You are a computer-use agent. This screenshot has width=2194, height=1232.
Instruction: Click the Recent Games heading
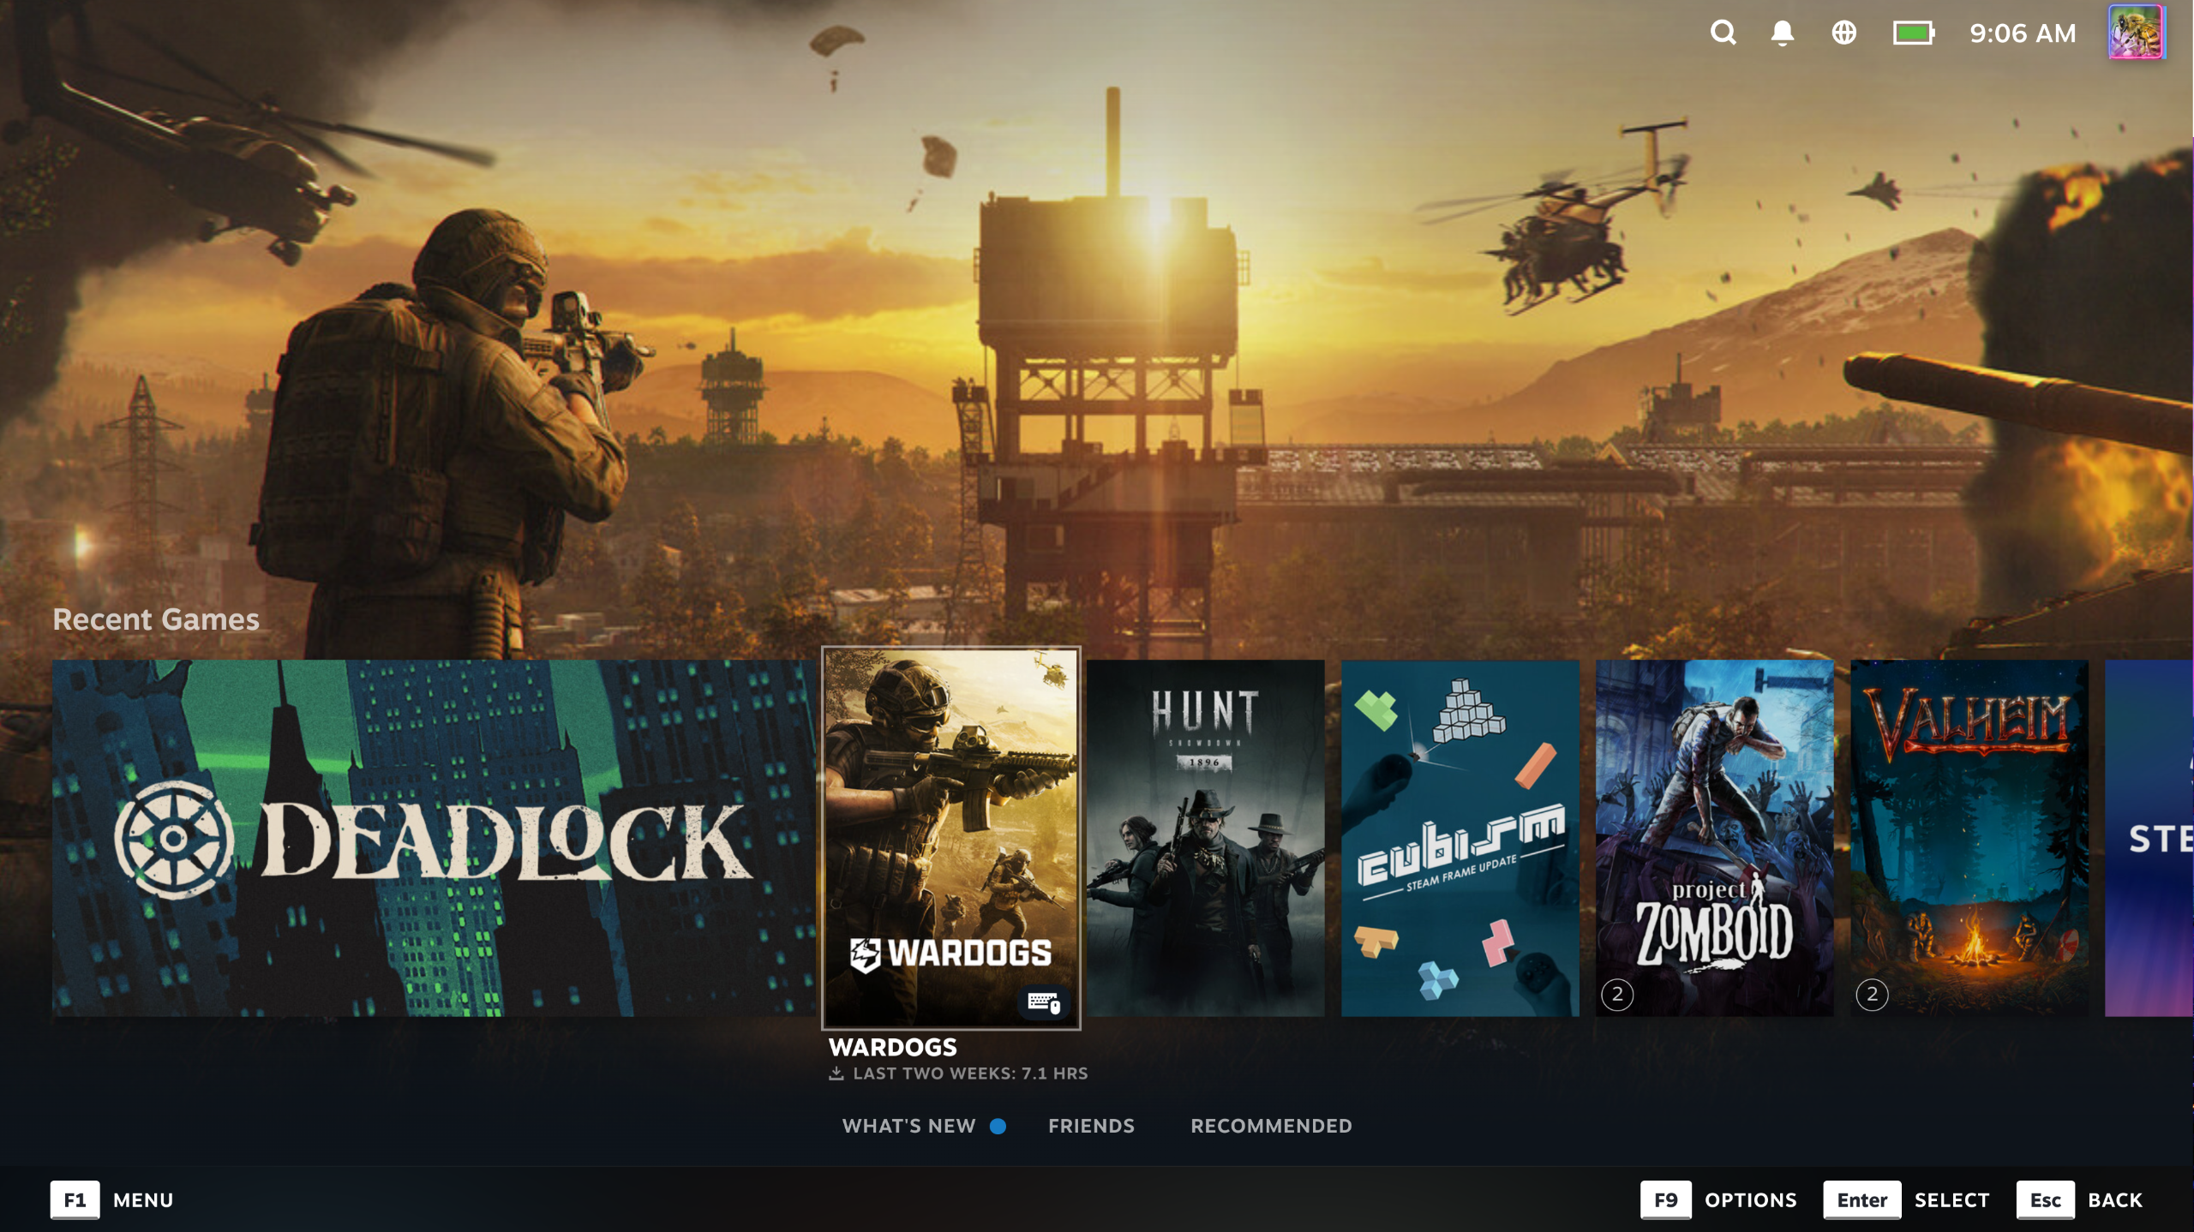coord(156,619)
